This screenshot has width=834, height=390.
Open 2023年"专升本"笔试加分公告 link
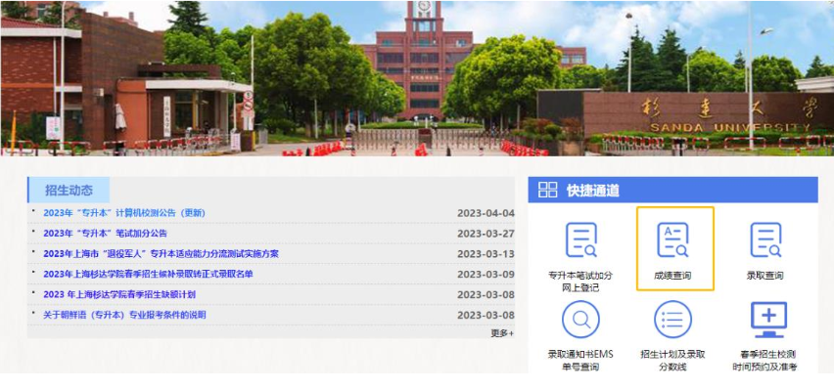pyautogui.click(x=106, y=234)
